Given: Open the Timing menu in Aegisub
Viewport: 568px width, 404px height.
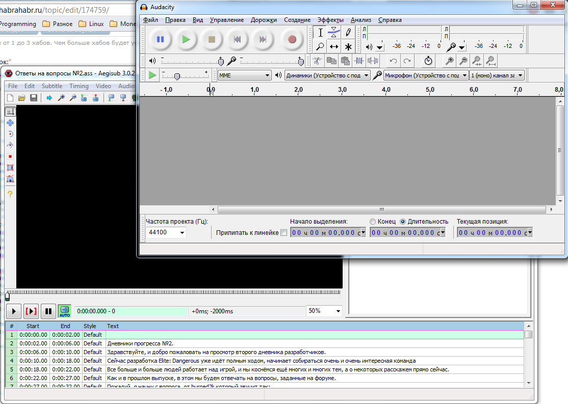Looking at the screenshot, I should [x=79, y=86].
